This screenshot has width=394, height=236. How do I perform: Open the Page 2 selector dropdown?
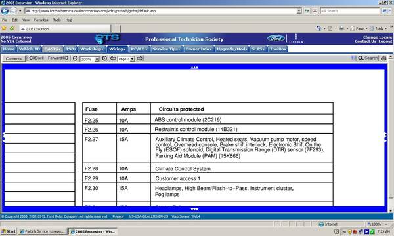[x=132, y=59]
